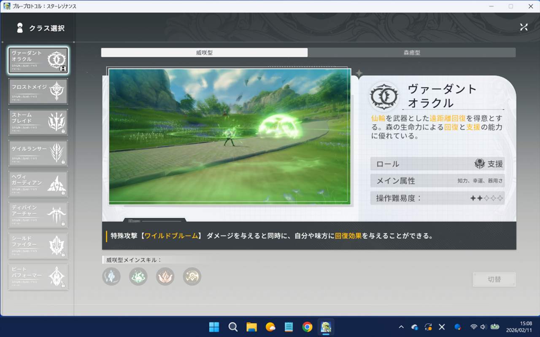
Task: Switch to the 森癒型 tab
Action: (x=411, y=53)
